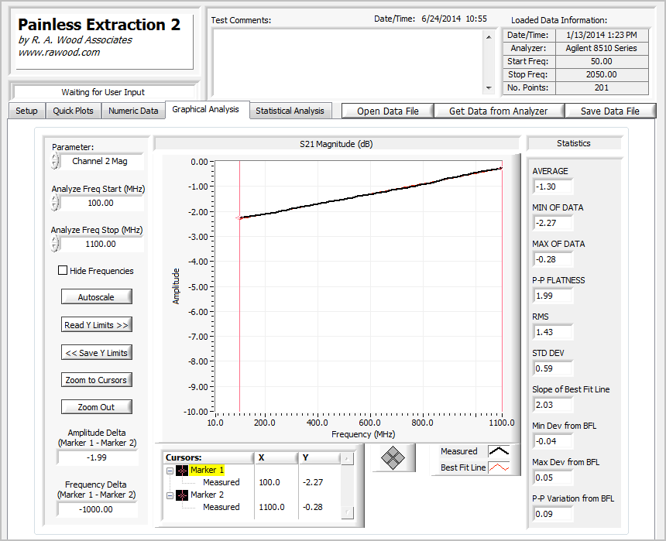
Task: Click the Waiting for User Input status field
Action: pos(103,92)
